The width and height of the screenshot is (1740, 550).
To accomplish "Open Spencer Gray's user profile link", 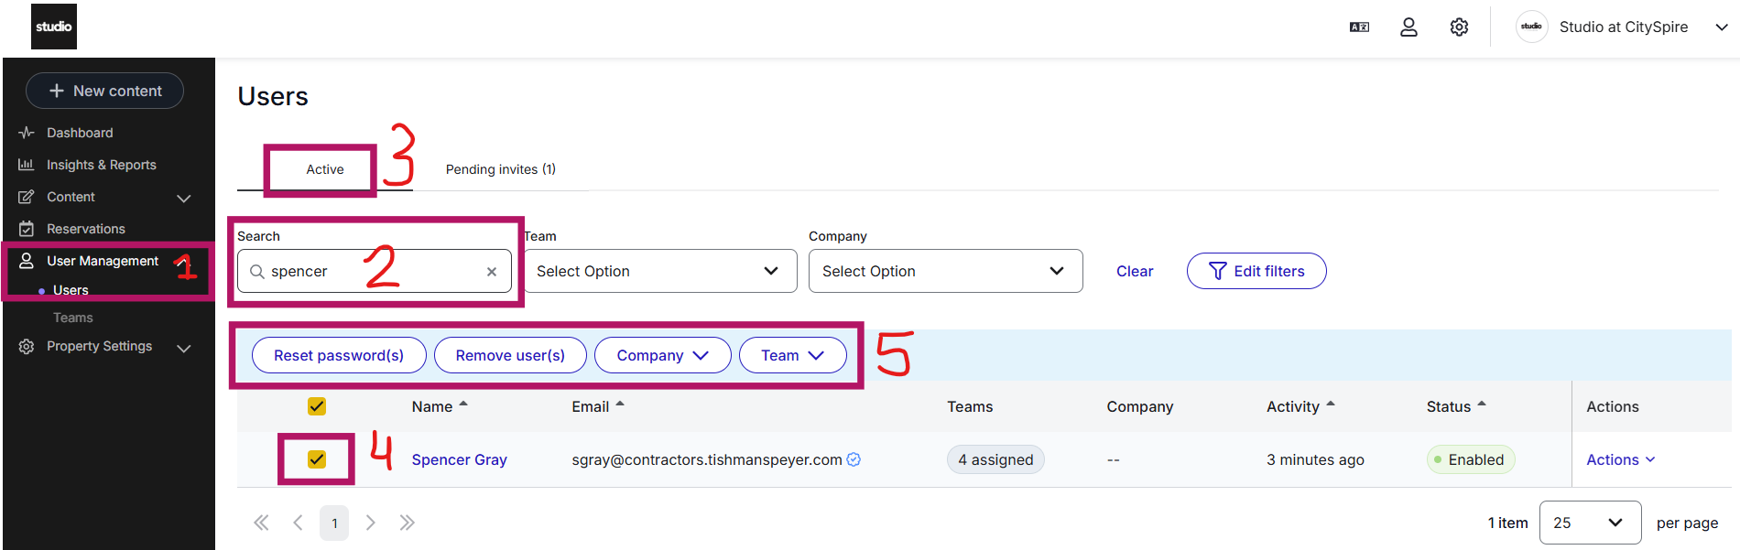I will pyautogui.click(x=459, y=459).
